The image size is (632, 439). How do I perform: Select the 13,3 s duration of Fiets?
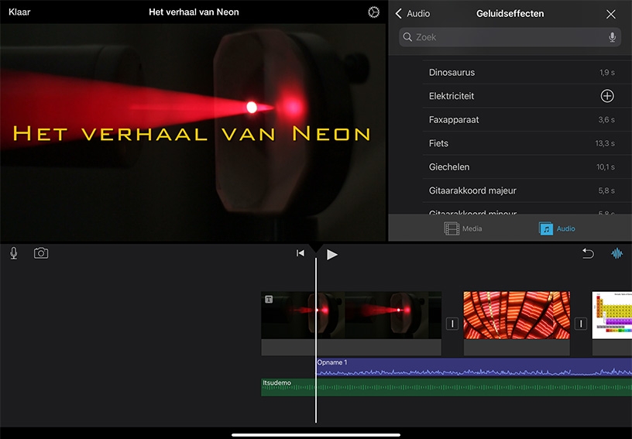[x=605, y=143]
